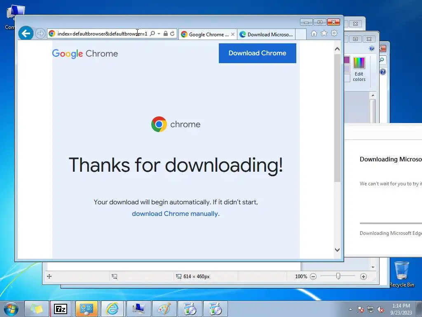Open the Control Panel taskbar item
Viewport: 422px width, 317px height.
(x=87, y=309)
